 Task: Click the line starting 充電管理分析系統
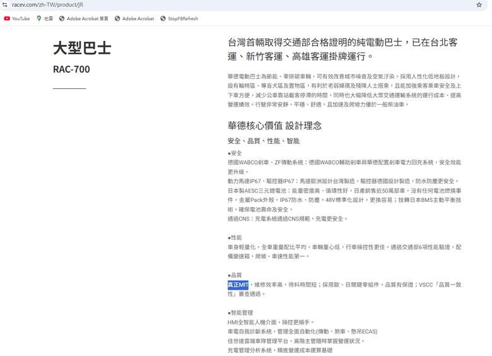pos(280,350)
